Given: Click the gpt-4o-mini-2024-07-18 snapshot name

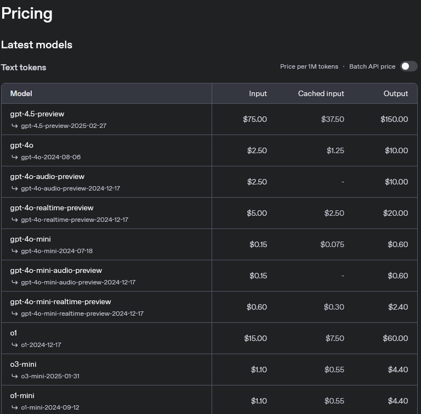Looking at the screenshot, I should click(x=56, y=251).
